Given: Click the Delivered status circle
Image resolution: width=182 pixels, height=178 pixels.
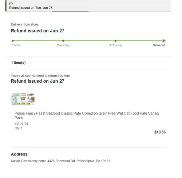Looking at the screenshot, I should pos(164,41).
